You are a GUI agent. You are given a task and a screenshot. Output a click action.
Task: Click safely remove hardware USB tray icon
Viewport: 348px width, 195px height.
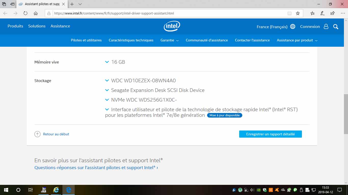point(301,190)
